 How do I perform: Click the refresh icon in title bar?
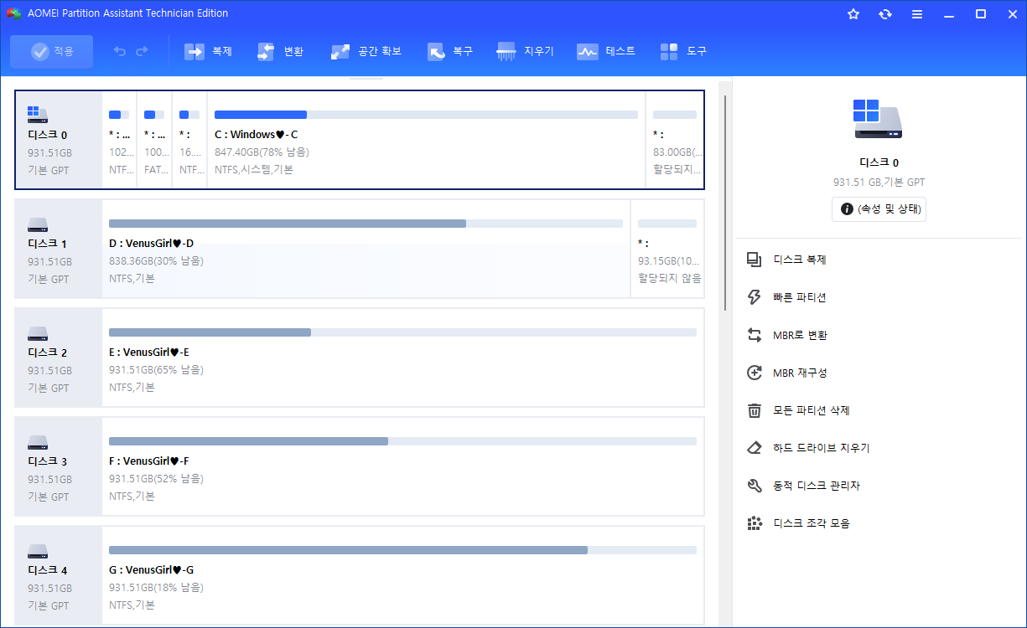coord(885,13)
